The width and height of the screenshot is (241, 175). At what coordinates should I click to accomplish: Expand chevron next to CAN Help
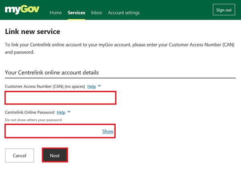pos(100,86)
